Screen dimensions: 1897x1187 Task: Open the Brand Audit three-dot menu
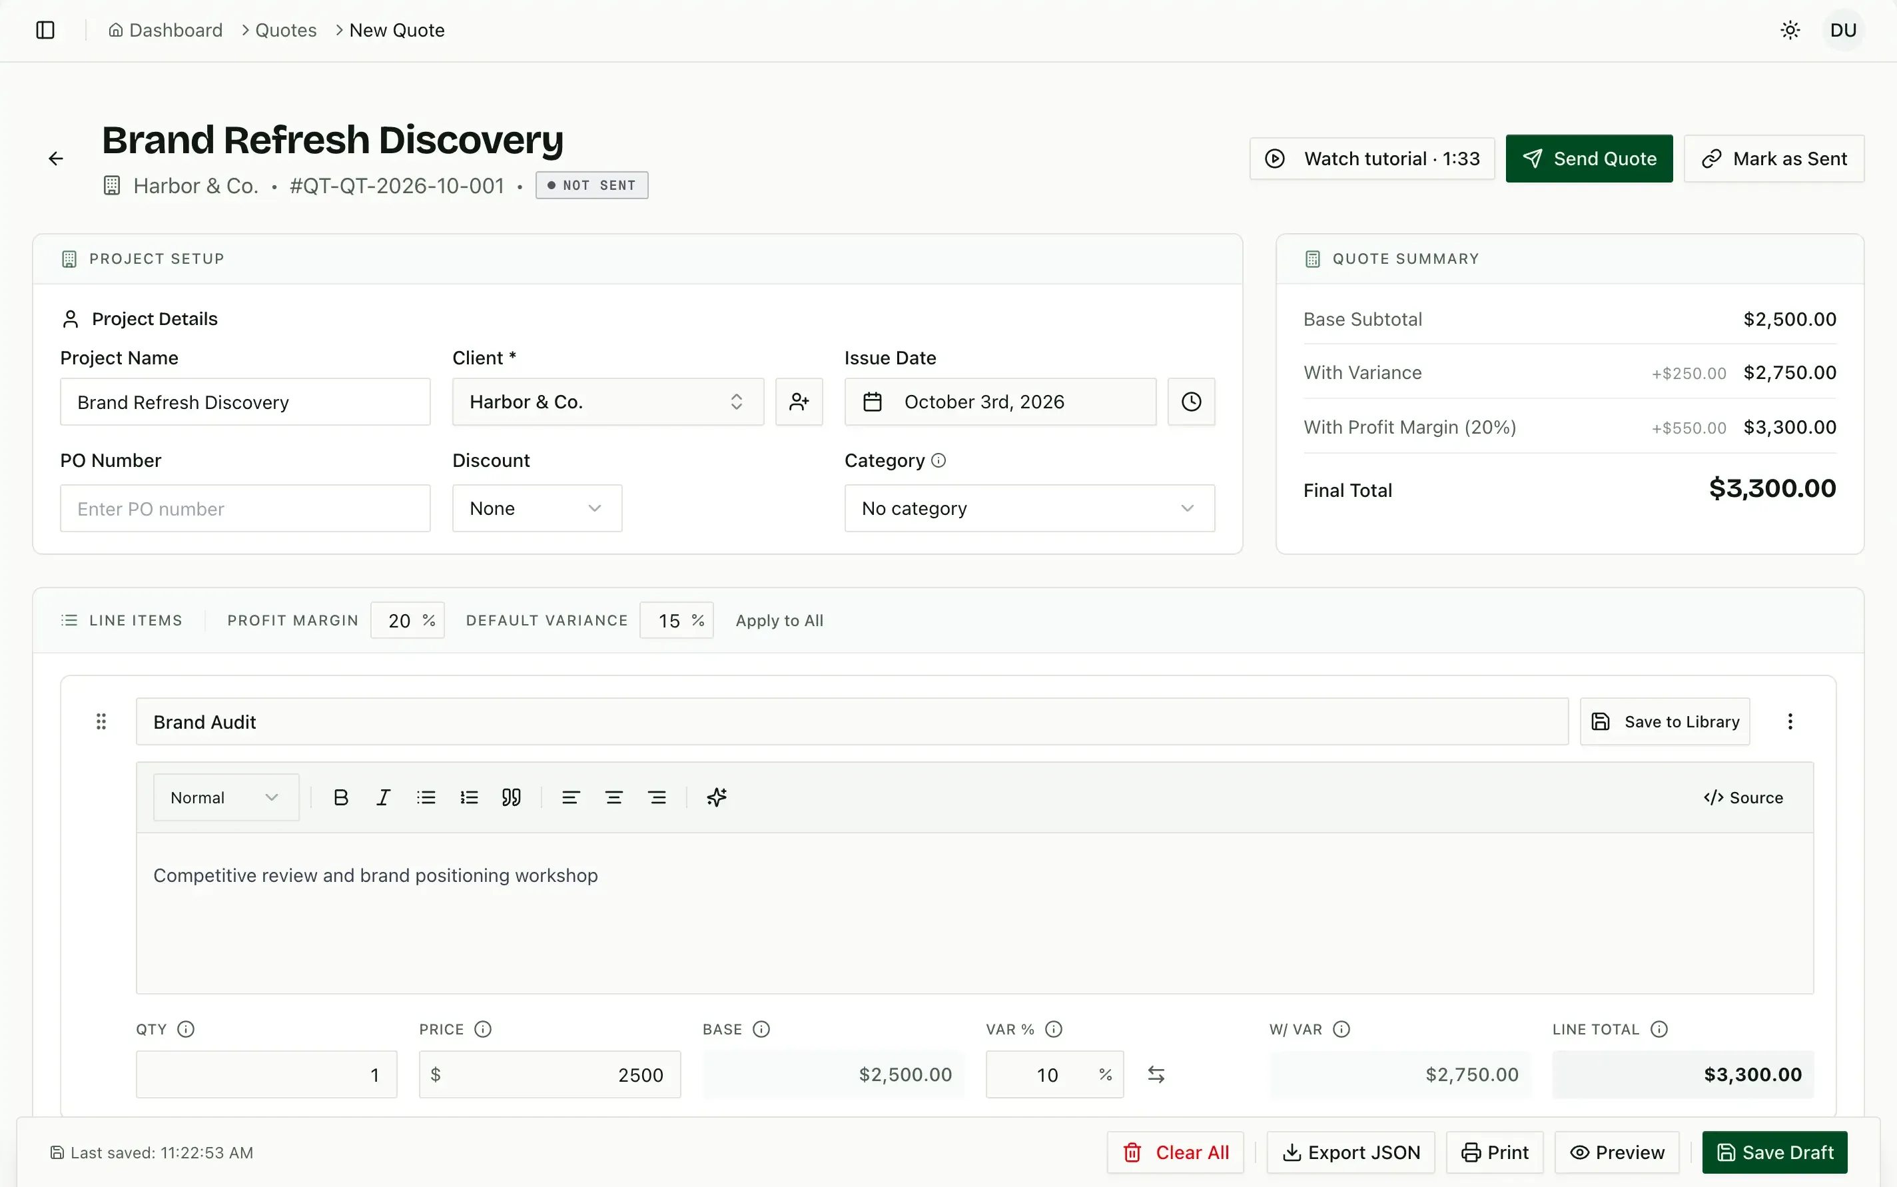1790,721
